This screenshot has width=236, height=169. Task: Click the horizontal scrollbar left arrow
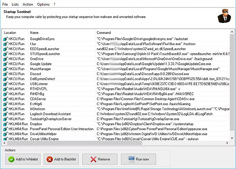pos(4,143)
